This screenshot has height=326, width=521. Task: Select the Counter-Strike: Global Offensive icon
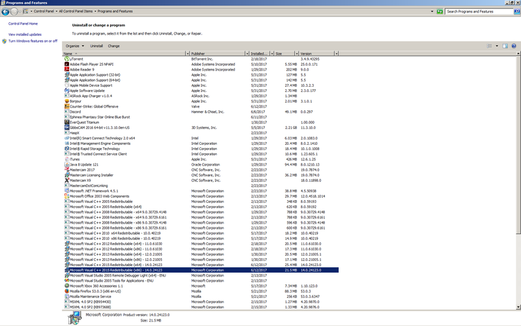[x=67, y=106]
